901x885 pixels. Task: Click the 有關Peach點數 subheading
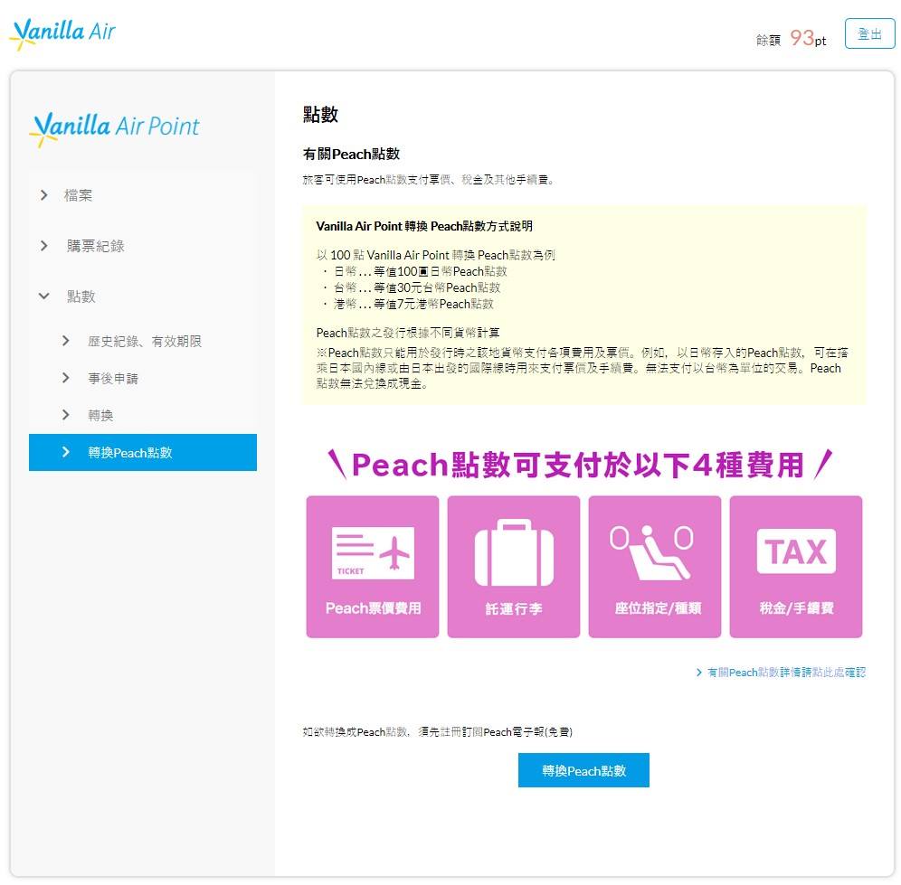click(x=351, y=154)
